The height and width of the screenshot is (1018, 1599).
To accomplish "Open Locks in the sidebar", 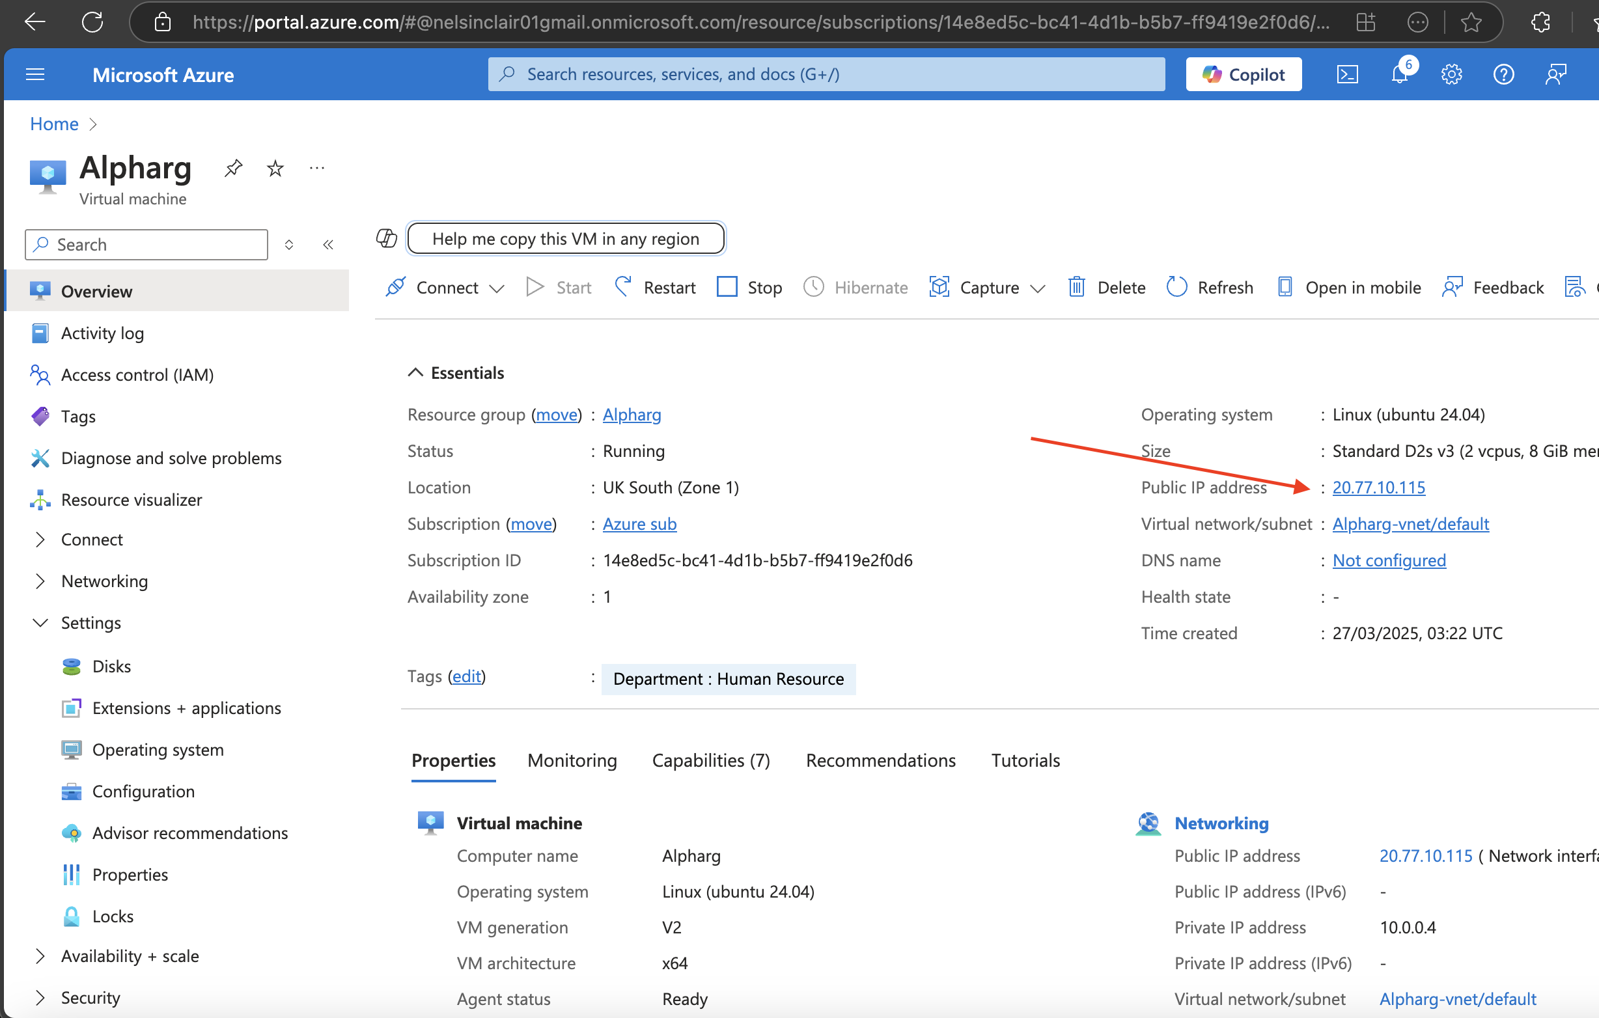I will click(x=113, y=916).
